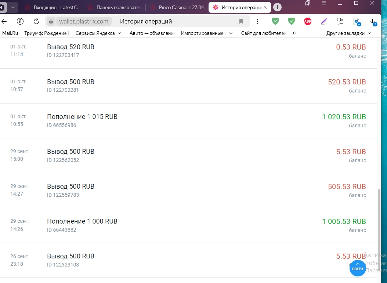Click the 520.53 RUB balance value
Viewport: 387px width, 283px height.
click(347, 82)
